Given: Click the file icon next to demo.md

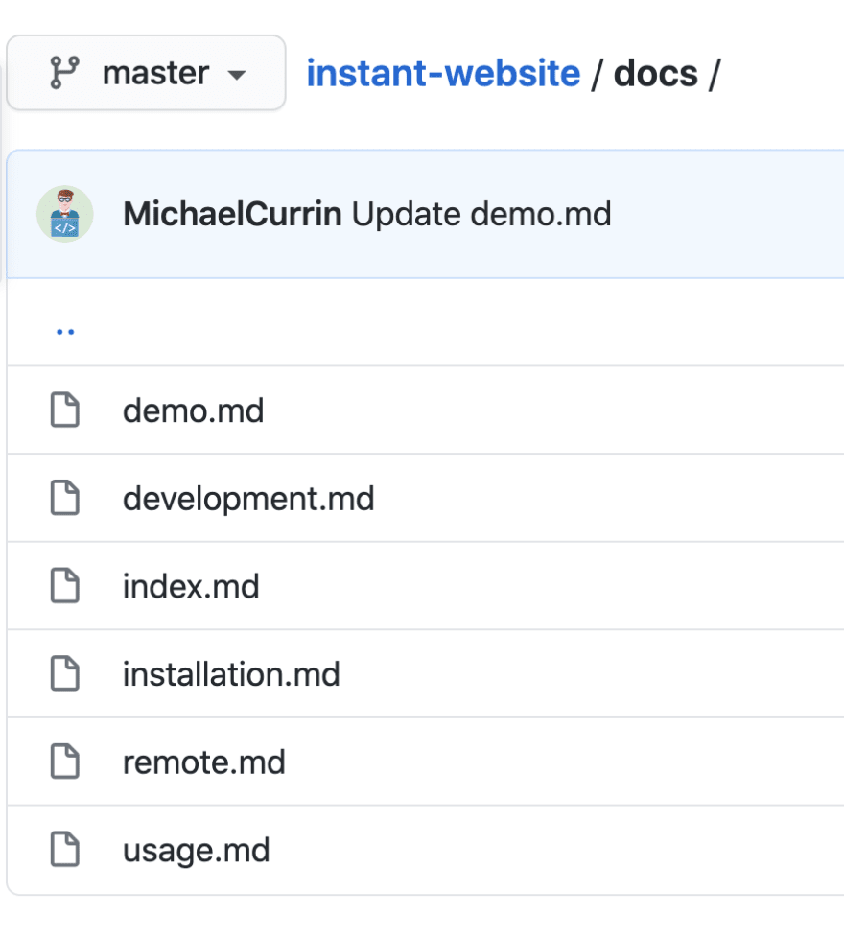Looking at the screenshot, I should (64, 410).
